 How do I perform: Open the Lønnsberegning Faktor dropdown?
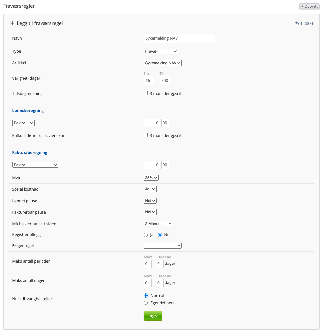[23, 123]
